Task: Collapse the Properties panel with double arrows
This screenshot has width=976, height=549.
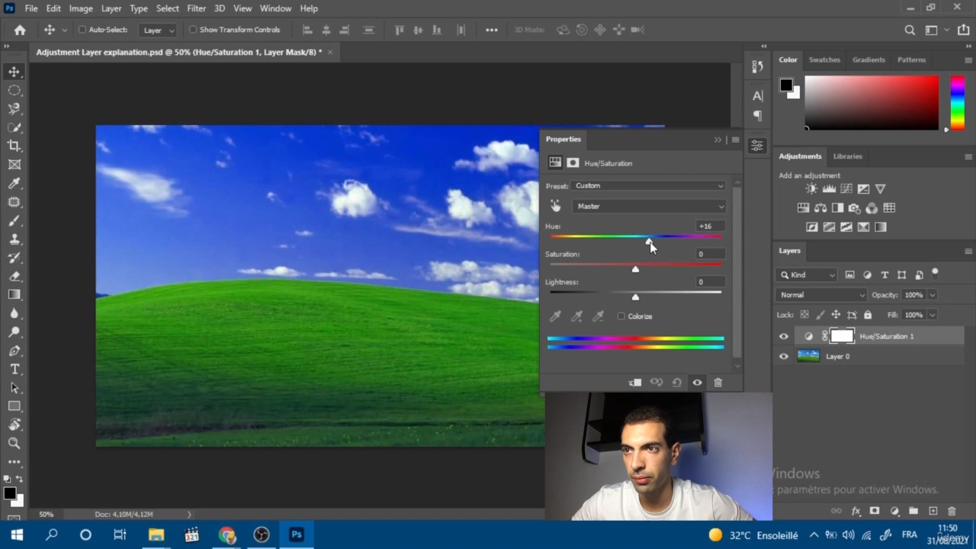Action: pyautogui.click(x=718, y=140)
